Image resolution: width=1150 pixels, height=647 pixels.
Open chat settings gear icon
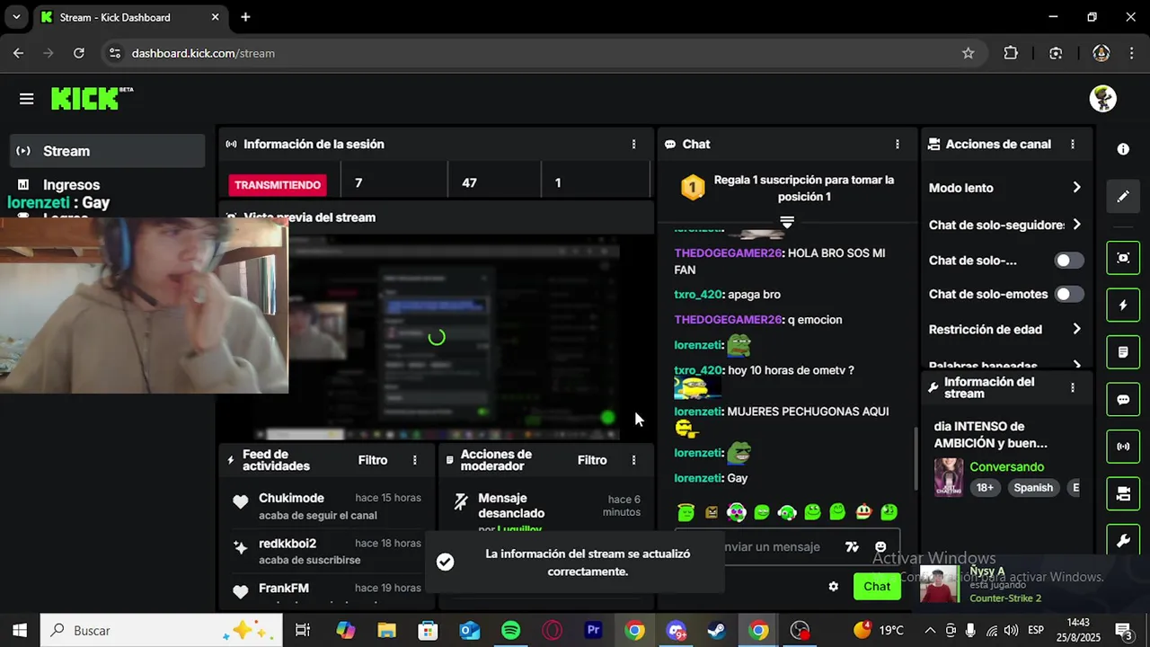pyautogui.click(x=833, y=587)
